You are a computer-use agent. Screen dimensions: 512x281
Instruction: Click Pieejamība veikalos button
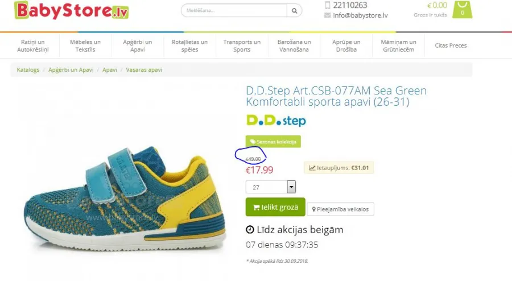coord(341,209)
